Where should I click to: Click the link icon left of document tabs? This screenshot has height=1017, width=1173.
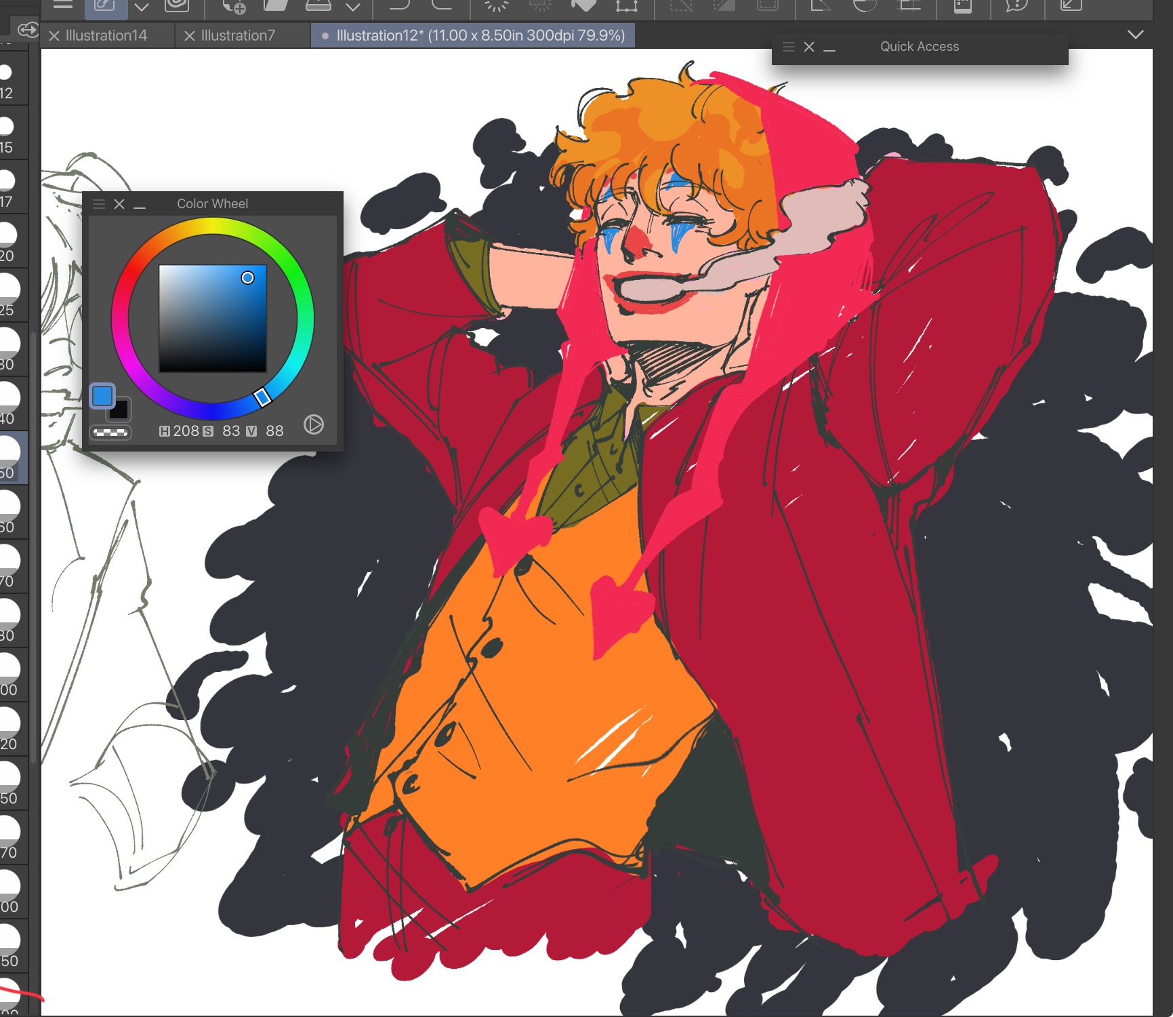pyautogui.click(x=28, y=30)
